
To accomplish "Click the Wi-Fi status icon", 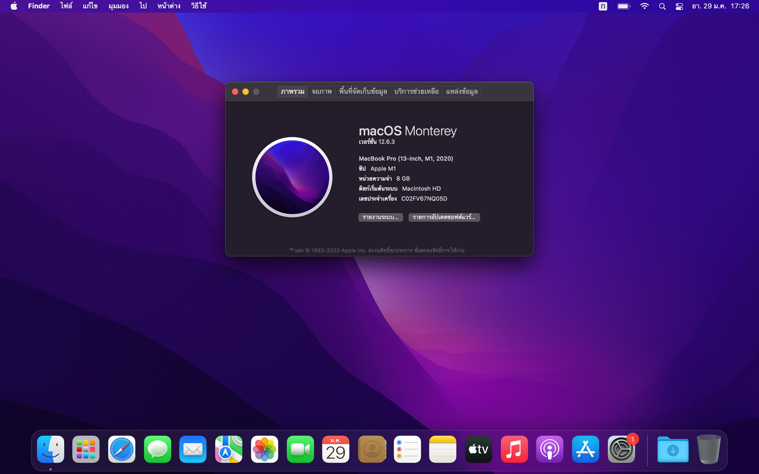I will point(644,6).
